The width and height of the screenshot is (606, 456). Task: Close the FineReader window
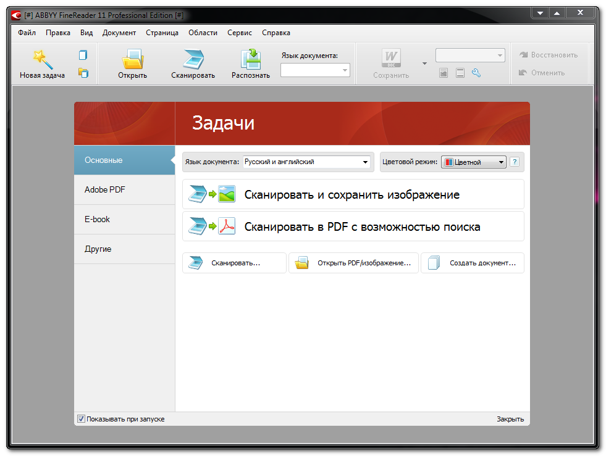[x=580, y=13]
